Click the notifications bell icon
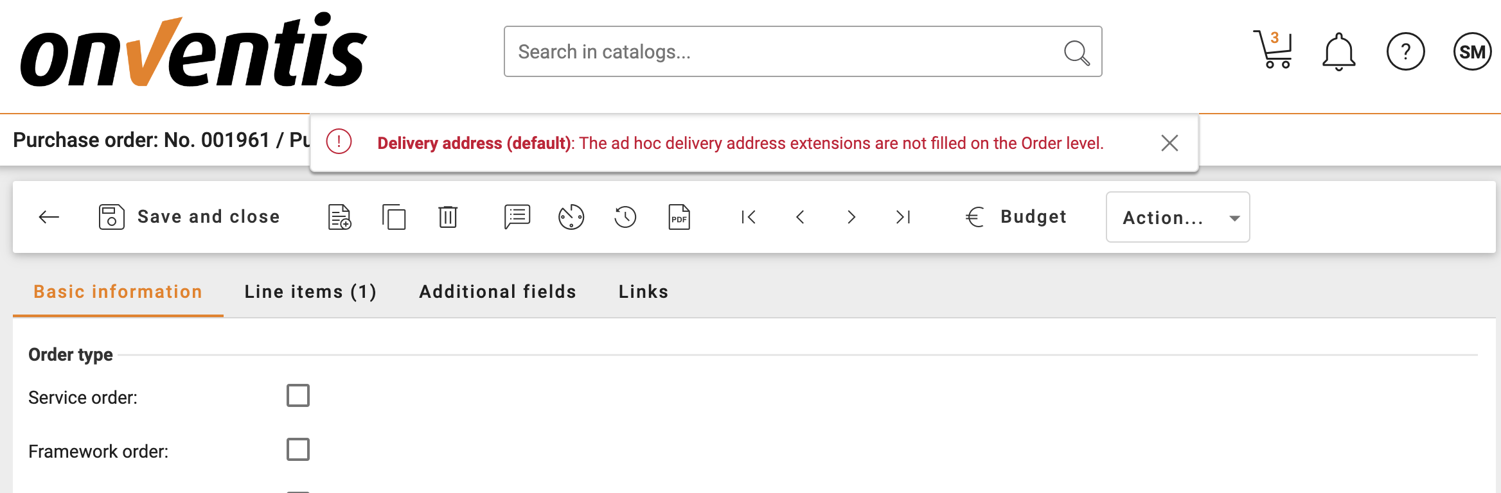The height and width of the screenshot is (493, 1501). (x=1338, y=51)
